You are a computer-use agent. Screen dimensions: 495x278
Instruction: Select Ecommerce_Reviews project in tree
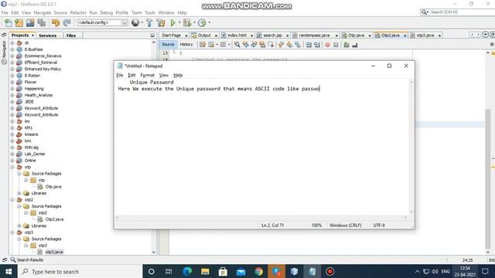[43, 56]
